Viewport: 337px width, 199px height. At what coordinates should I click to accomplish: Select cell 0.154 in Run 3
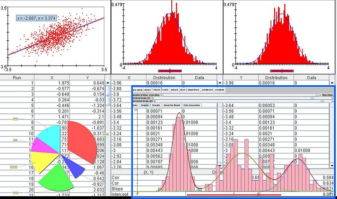(x=88, y=94)
